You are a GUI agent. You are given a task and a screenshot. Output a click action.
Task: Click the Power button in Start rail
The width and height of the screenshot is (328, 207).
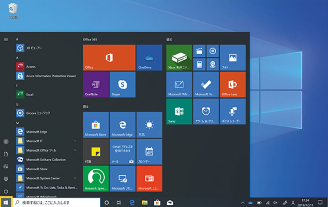pos(6,191)
